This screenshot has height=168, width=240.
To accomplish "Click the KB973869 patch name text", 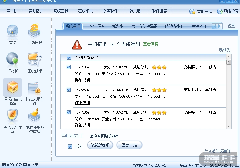I will tap(82, 112).
